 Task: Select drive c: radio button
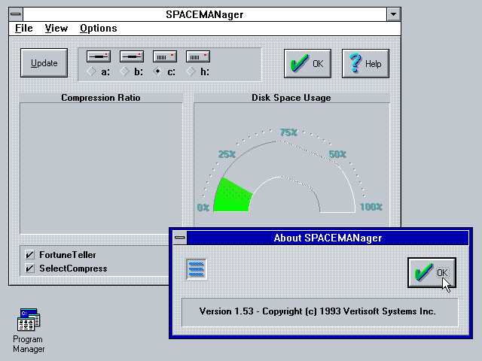(157, 71)
